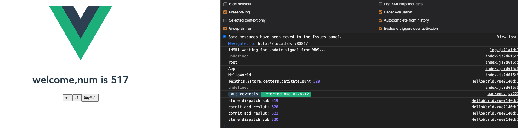
Task: Open backend.js source link for vue-devtools
Action: point(503,94)
